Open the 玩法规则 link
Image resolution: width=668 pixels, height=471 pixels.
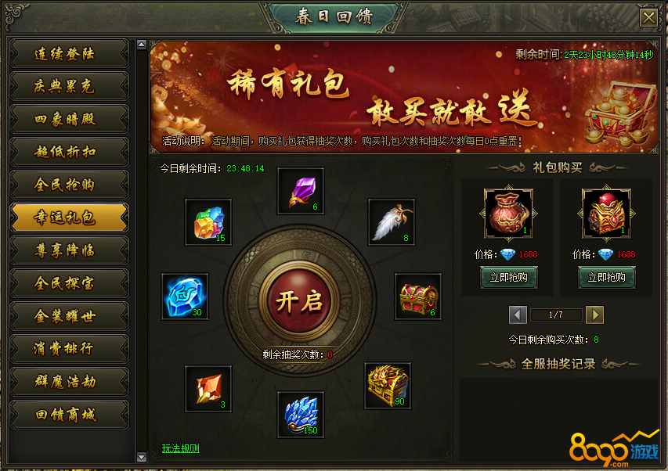pyautogui.click(x=181, y=448)
